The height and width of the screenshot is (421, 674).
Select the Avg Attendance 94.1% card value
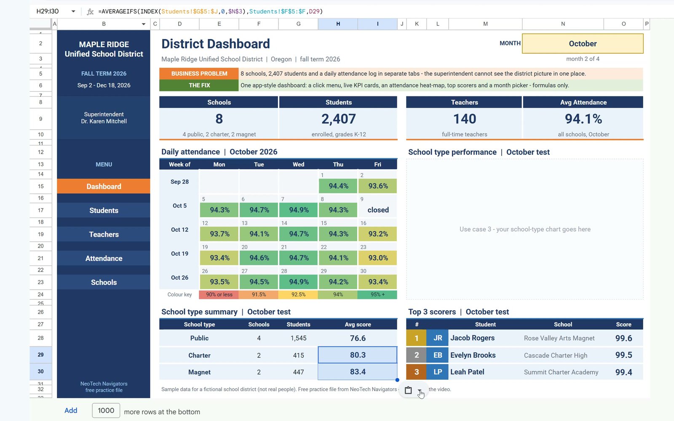(583, 119)
